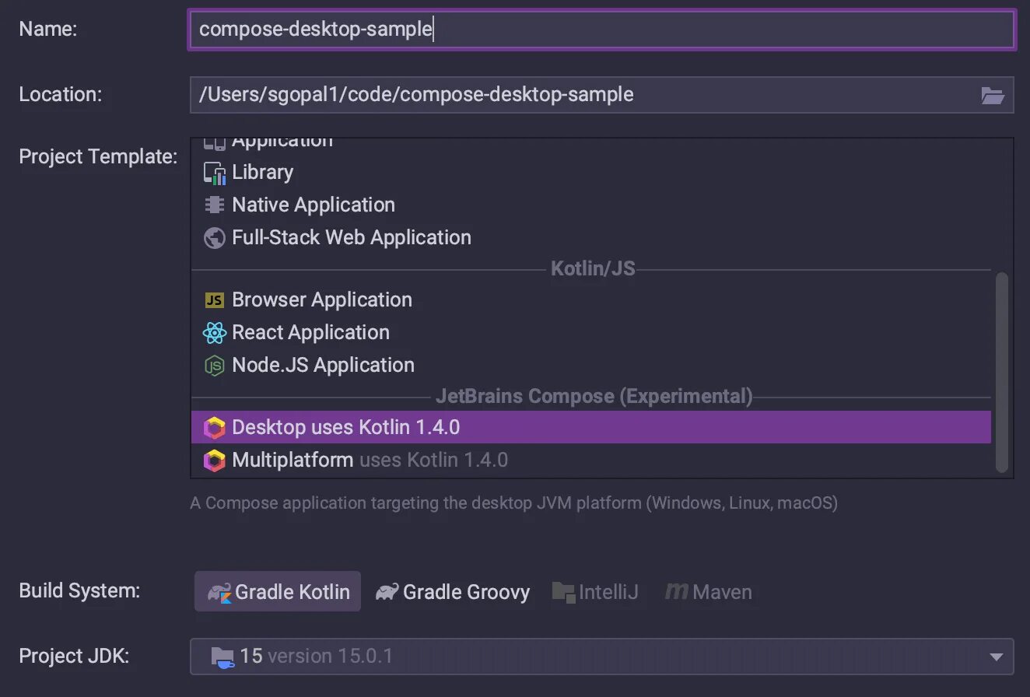Click the Native Application chip icon
The width and height of the screenshot is (1030, 697).
coord(214,205)
